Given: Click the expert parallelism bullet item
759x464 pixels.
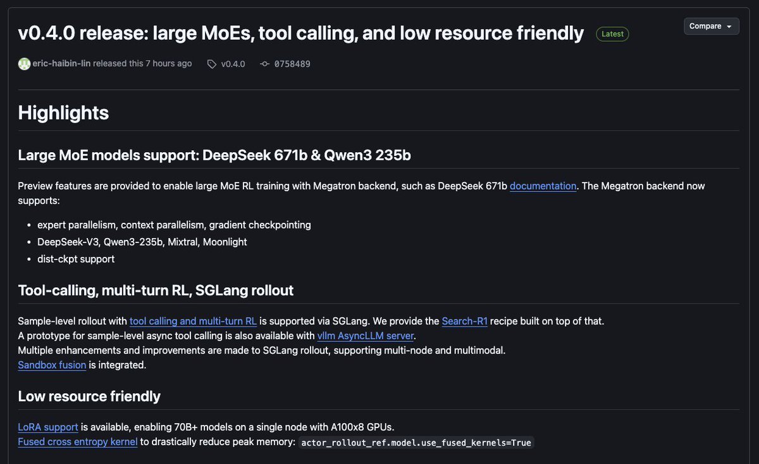Looking at the screenshot, I should pyautogui.click(x=174, y=225).
